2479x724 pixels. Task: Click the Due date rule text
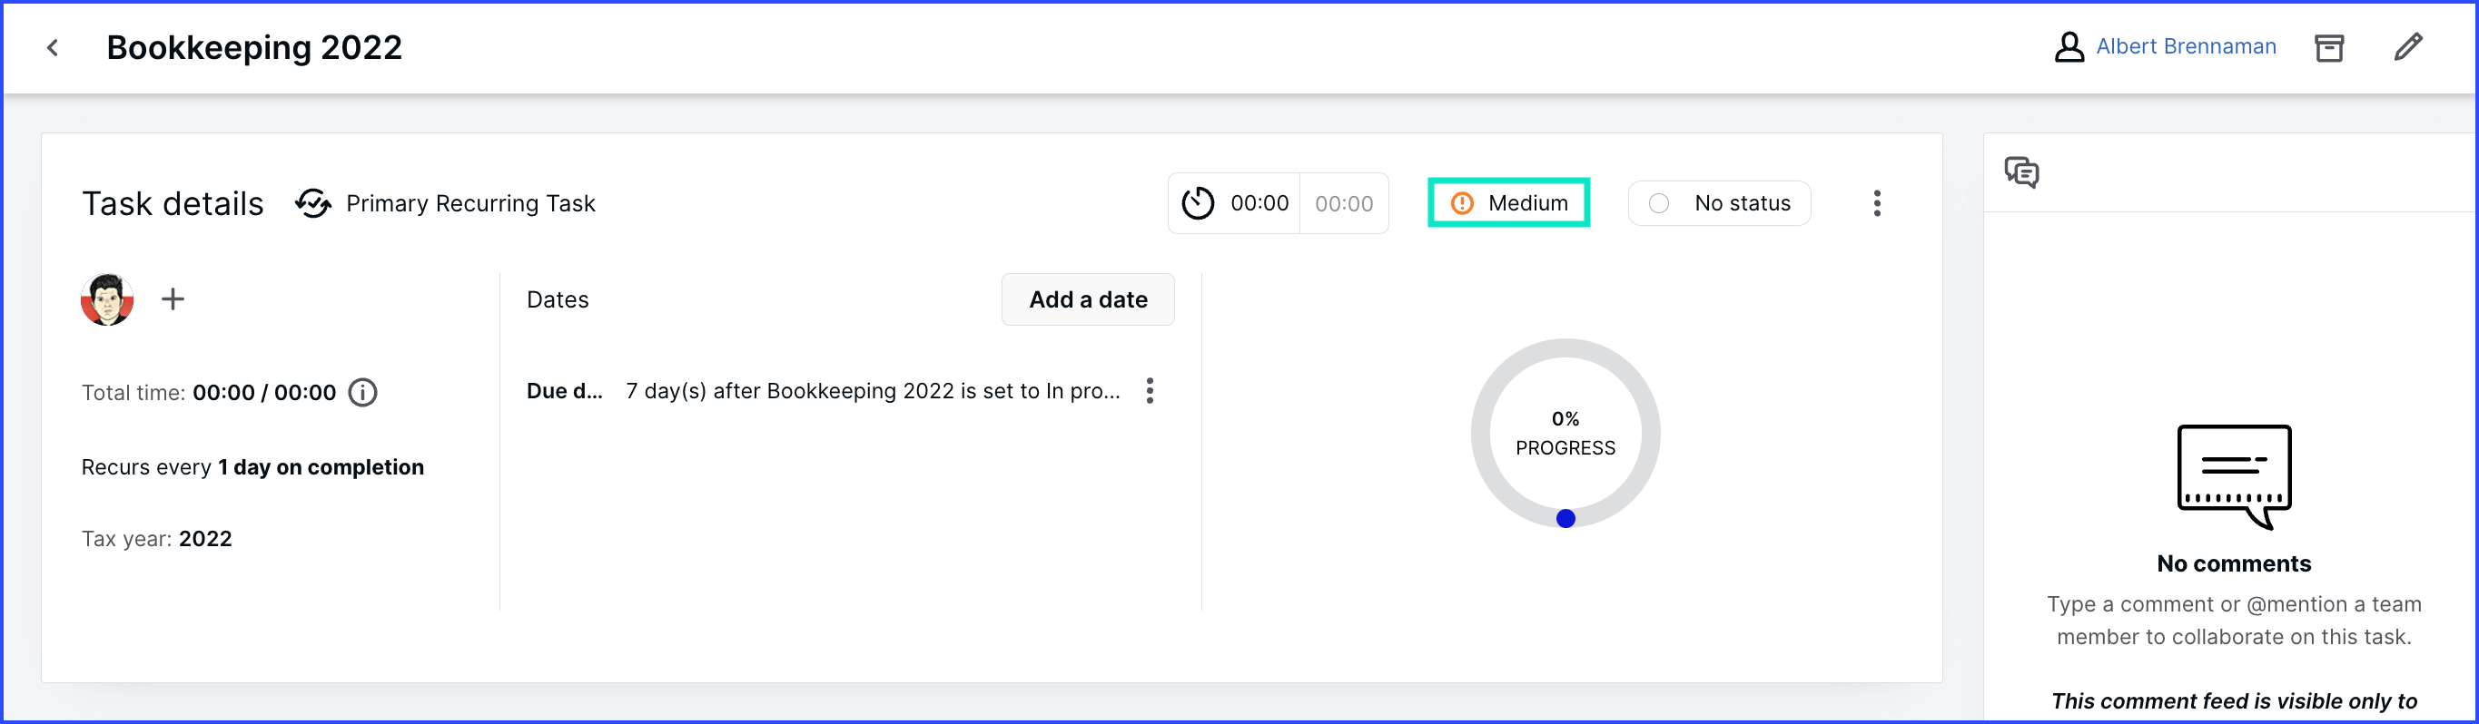(873, 390)
